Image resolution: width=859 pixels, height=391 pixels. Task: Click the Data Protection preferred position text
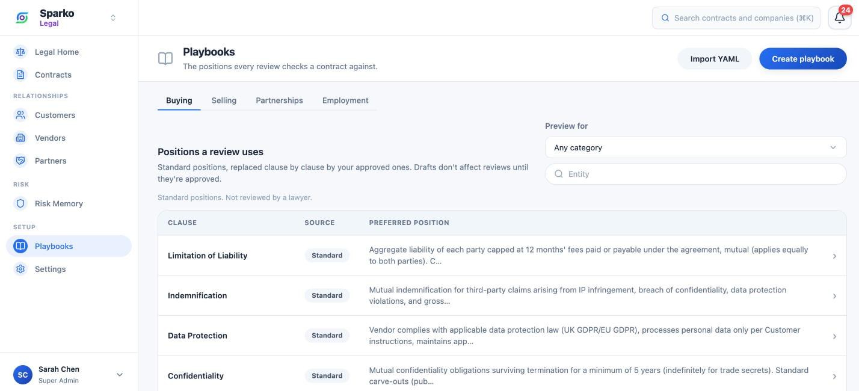[585, 336]
